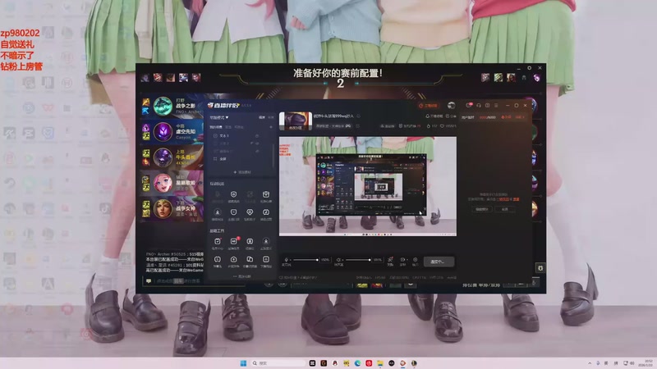Adjust the microphone volume slider

tap(306, 260)
